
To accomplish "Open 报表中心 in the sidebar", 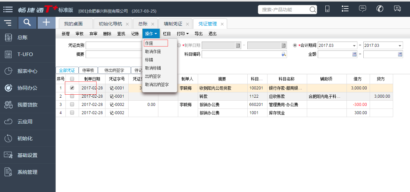I will click(27, 71).
